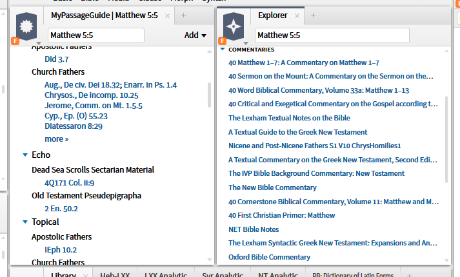Select the MyPassageGuide | Matthew 5:5 tab
The height and width of the screenshot is (277, 460).
tap(105, 15)
